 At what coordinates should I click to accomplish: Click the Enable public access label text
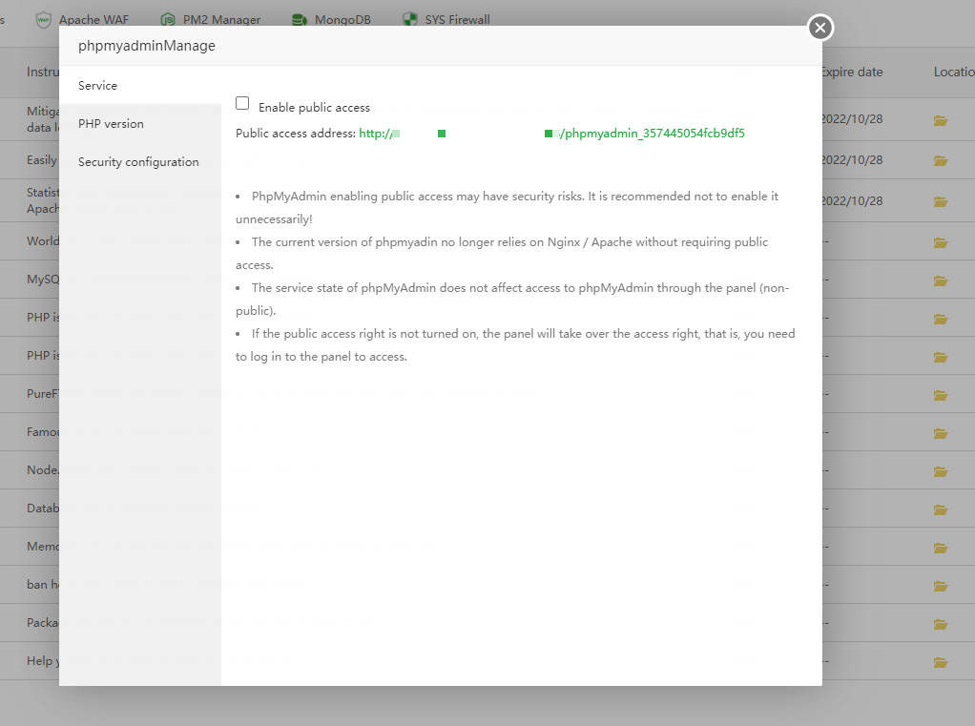coord(314,108)
